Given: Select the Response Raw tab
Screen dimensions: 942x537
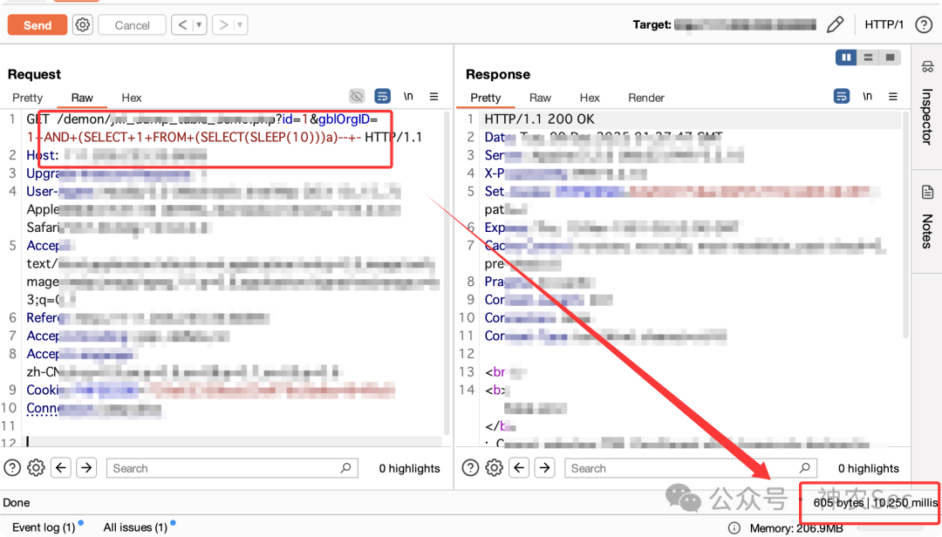Looking at the screenshot, I should [x=540, y=98].
